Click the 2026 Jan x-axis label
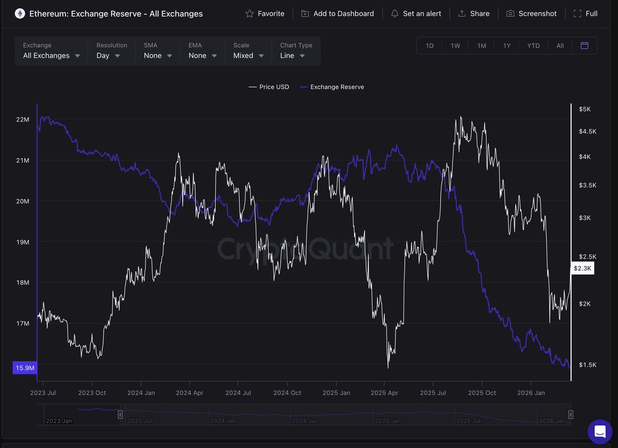This screenshot has height=448, width=618. (x=531, y=392)
